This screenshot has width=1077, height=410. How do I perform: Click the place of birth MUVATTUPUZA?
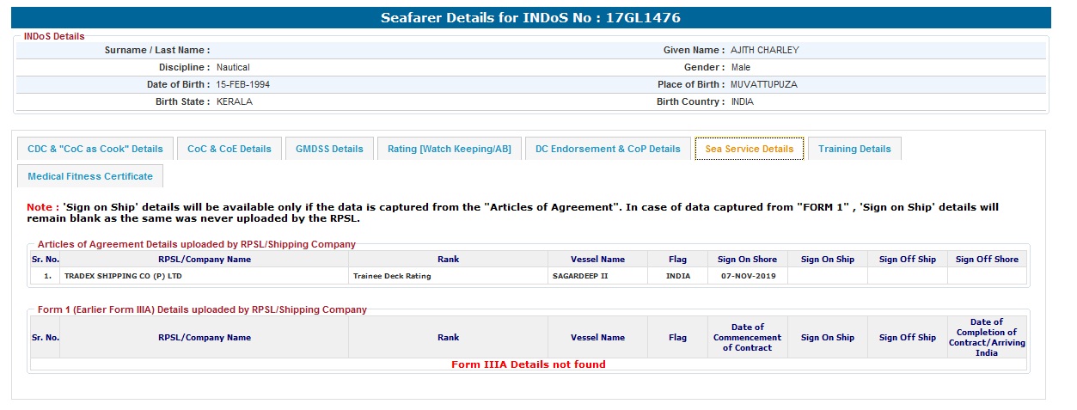click(765, 84)
